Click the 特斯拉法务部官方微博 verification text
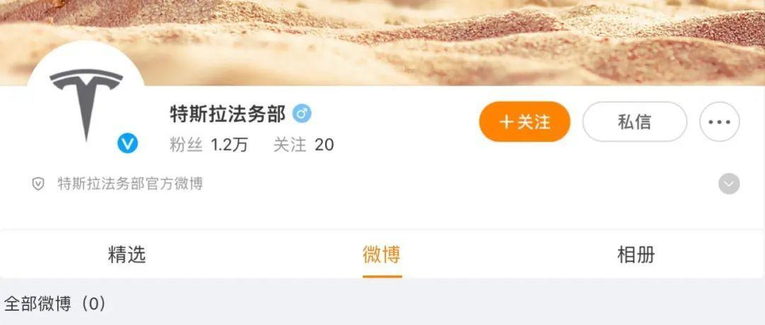 pyautogui.click(x=130, y=184)
